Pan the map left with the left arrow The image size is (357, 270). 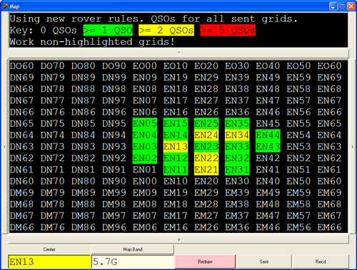click(4, 147)
